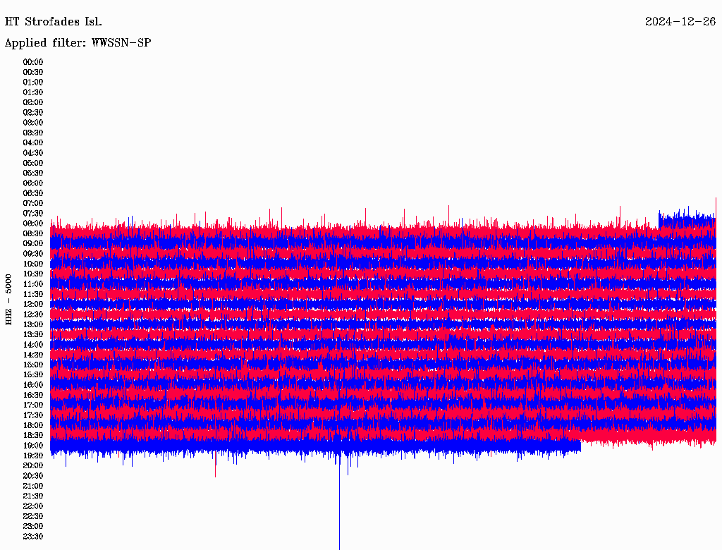Click the '06:30' time label
This screenshot has width=722, height=550.
[33, 193]
